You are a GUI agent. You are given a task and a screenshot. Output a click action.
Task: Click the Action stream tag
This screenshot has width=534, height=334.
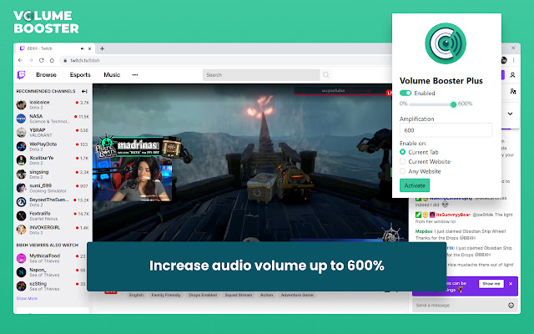coord(267,295)
